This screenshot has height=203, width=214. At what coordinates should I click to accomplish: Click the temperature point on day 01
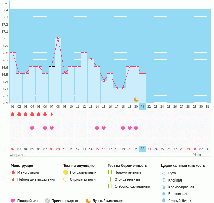13,52
